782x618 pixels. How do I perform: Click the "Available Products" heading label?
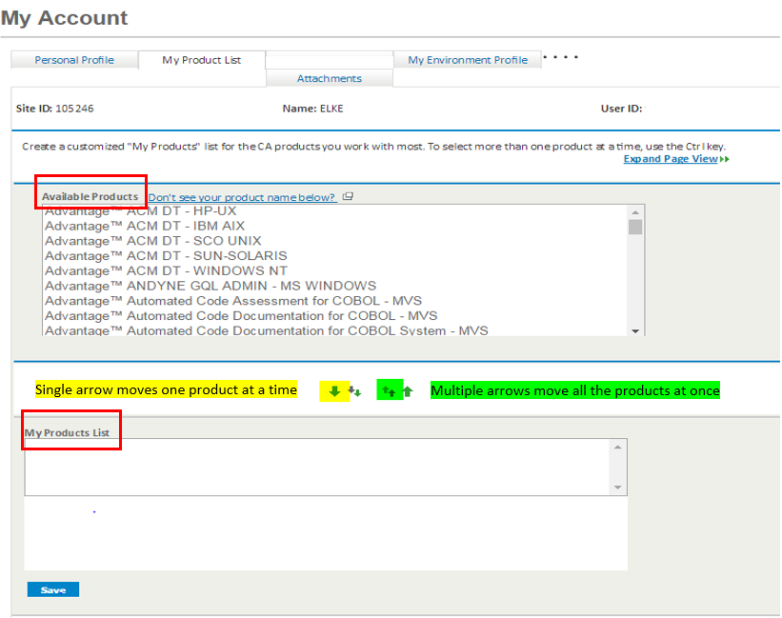point(90,197)
